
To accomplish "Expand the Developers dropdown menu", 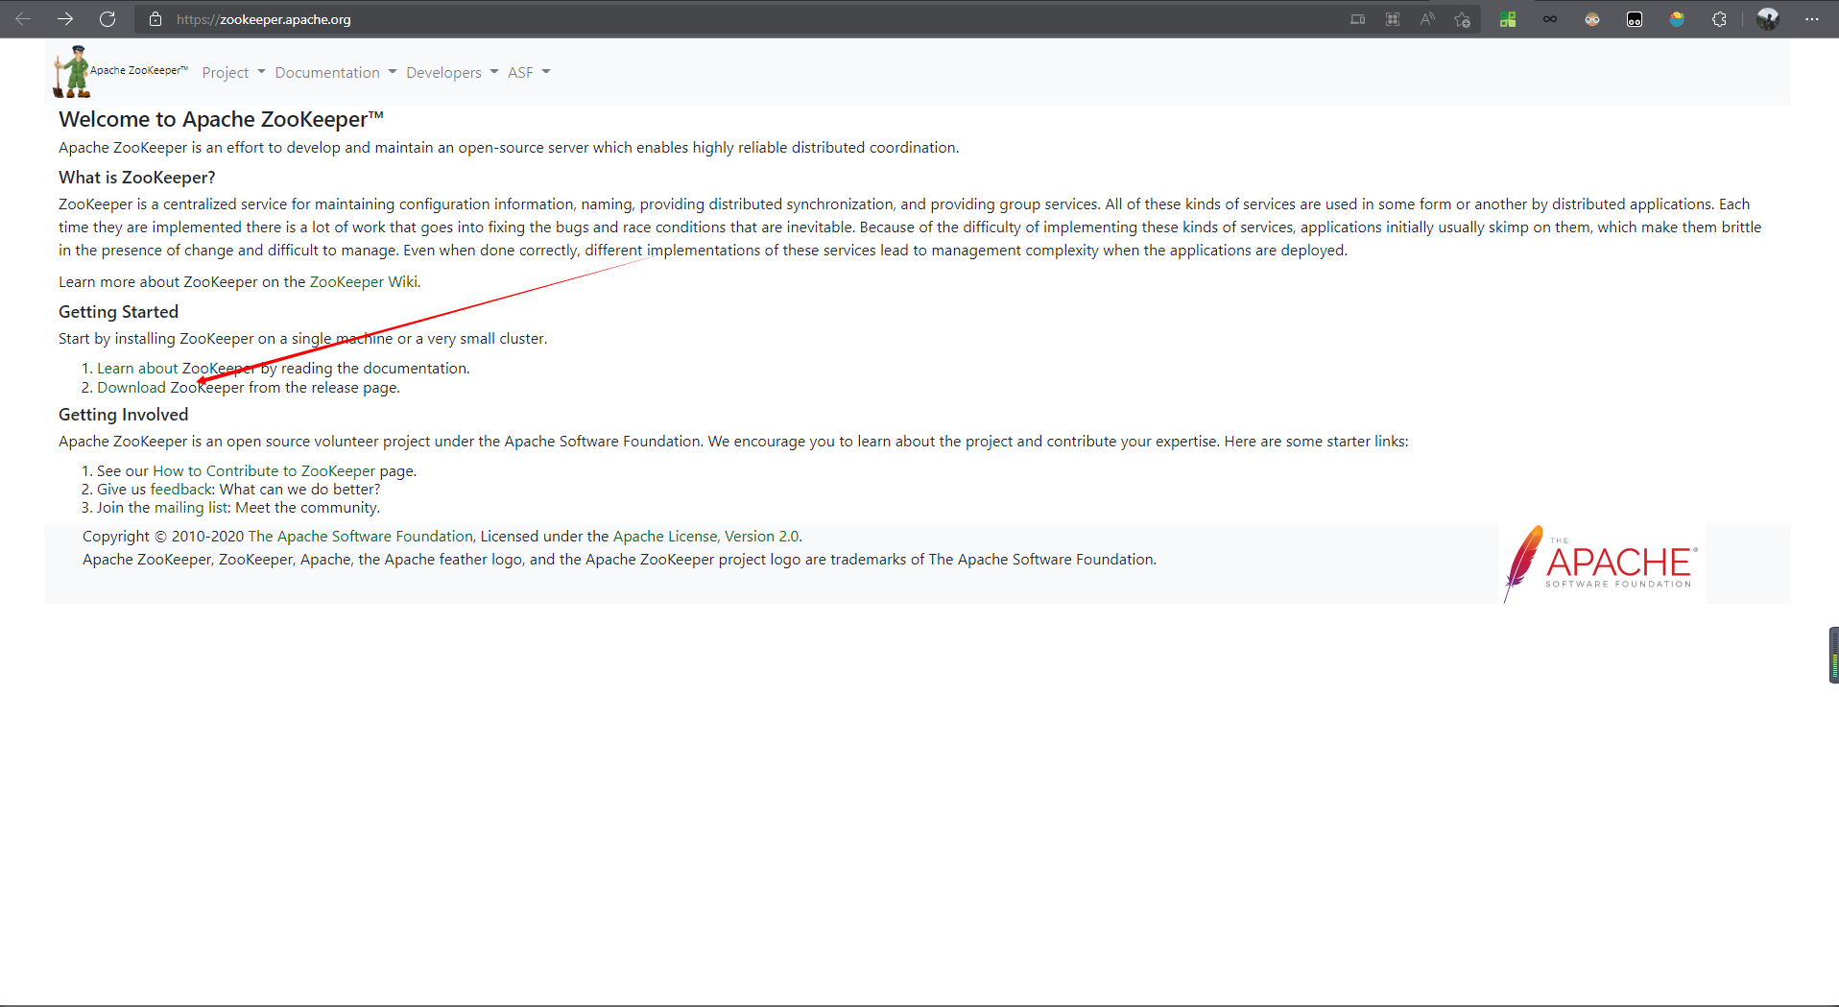I will click(452, 73).
